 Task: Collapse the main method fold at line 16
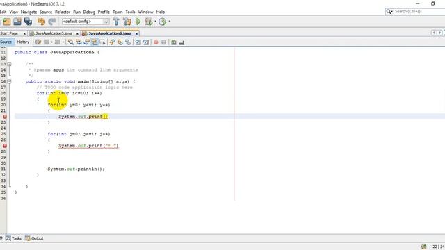9,81
